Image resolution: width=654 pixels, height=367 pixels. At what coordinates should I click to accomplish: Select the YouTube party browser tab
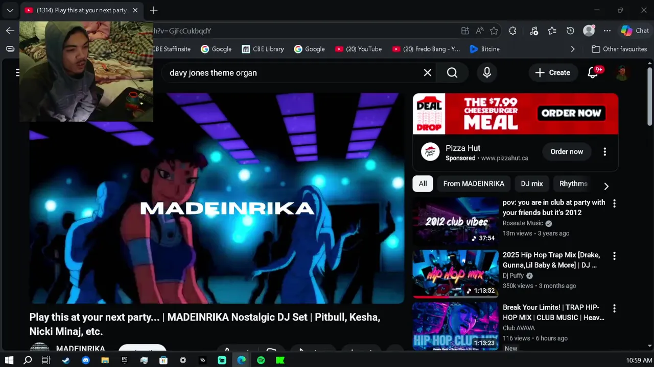tap(82, 10)
